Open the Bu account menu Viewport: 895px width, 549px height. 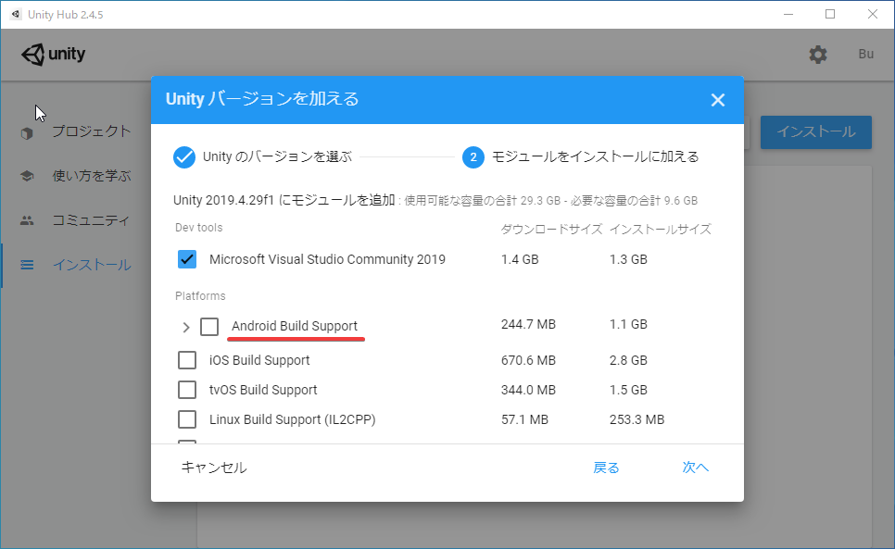865,55
